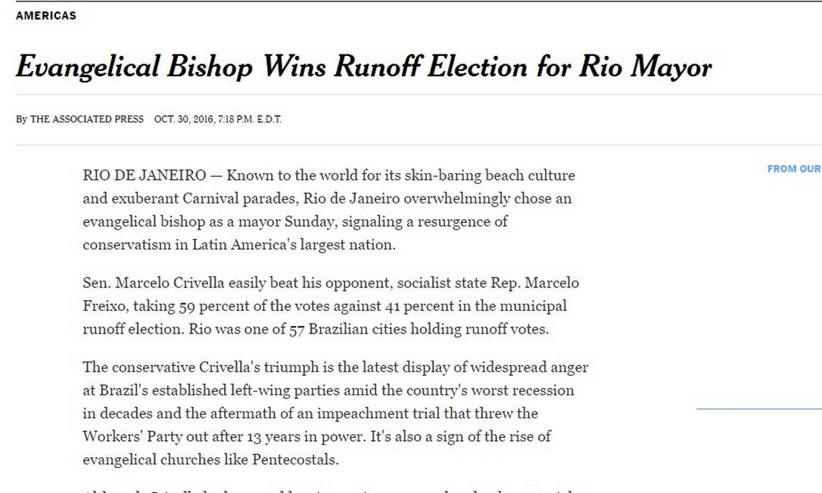Click the paragraph starting The conservative Crivella's
822x493 pixels.
point(335,414)
